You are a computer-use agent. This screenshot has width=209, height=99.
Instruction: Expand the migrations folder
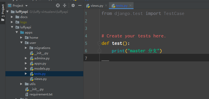click(26, 48)
